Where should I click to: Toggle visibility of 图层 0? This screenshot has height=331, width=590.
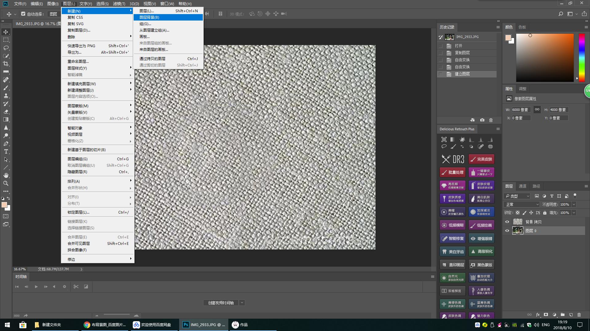pos(507,231)
